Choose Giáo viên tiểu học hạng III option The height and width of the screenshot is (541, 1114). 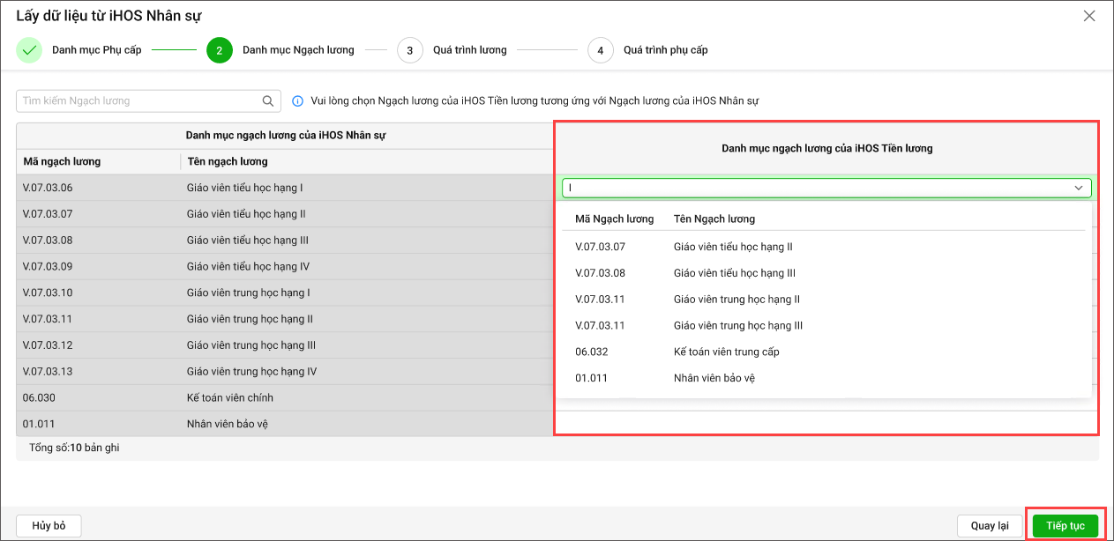pyautogui.click(x=734, y=273)
